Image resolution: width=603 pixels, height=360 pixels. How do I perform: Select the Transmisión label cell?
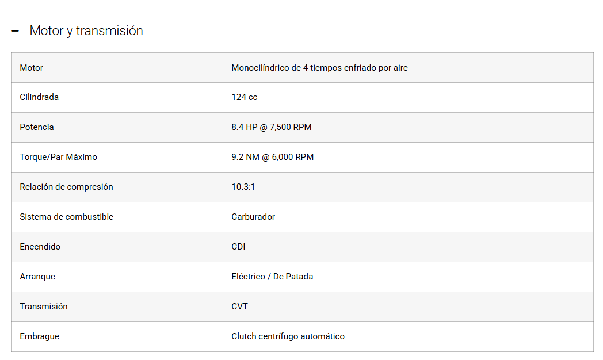[44, 307]
